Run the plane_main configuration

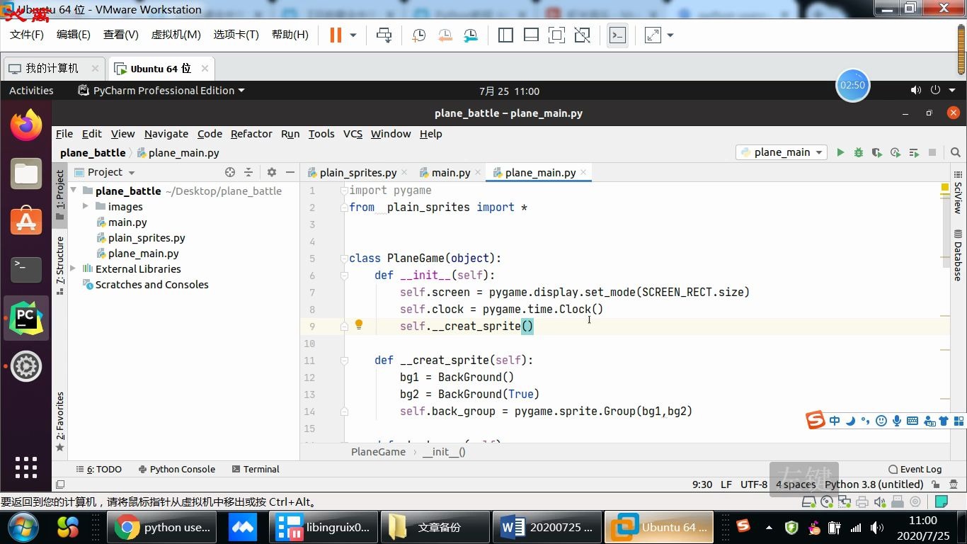click(x=840, y=152)
